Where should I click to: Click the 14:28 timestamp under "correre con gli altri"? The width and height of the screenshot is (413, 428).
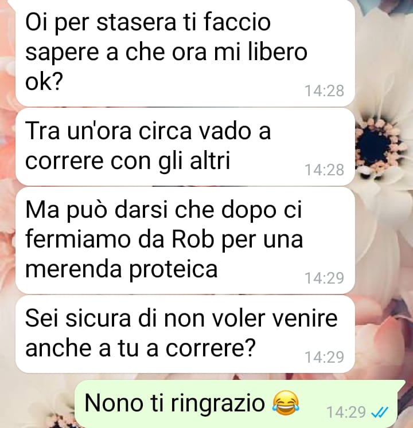(x=324, y=170)
